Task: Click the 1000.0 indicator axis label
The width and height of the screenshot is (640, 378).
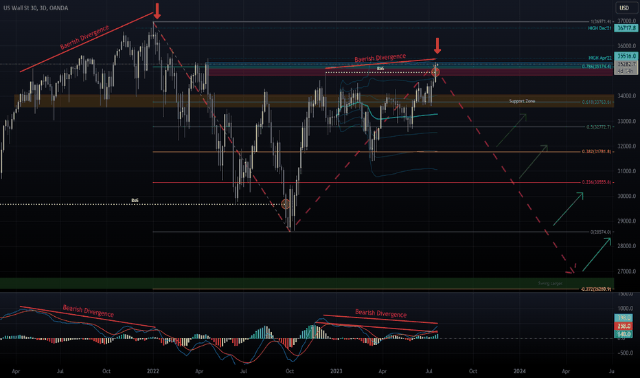Action: pos(626,309)
